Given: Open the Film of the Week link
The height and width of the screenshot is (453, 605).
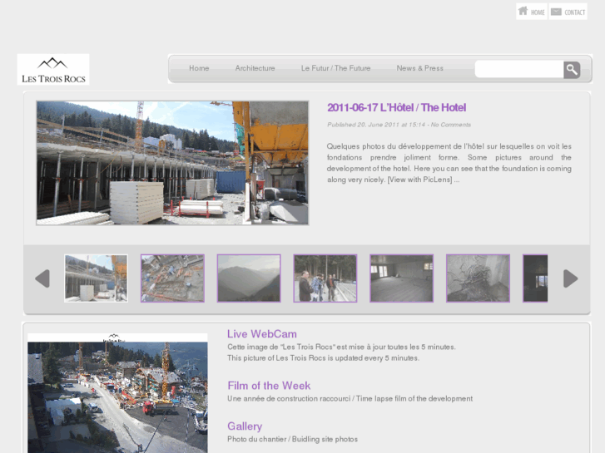Looking at the screenshot, I should point(269,386).
